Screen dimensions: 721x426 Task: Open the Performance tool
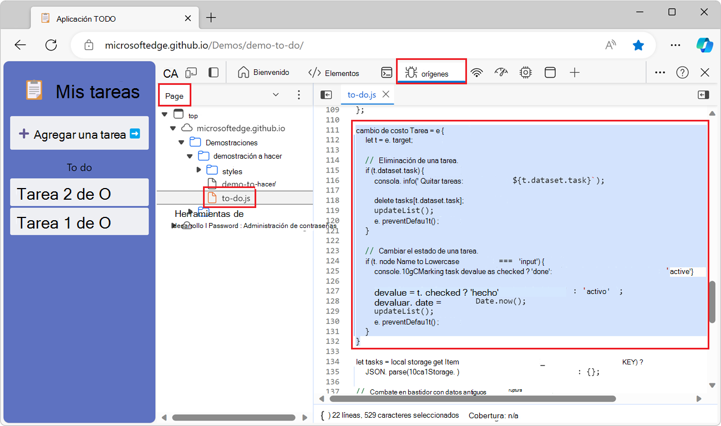coord(501,72)
